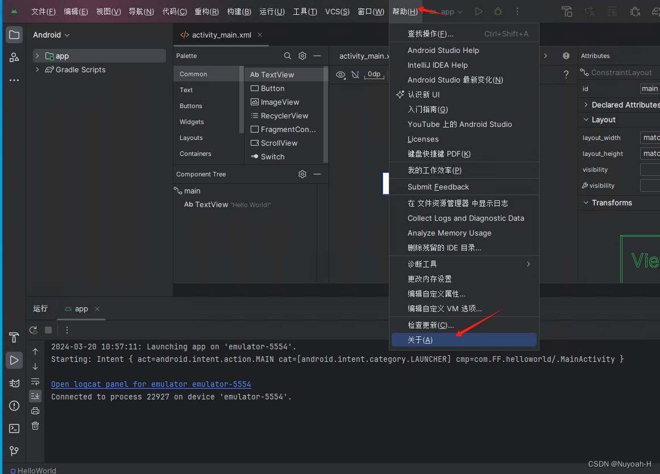Click the id input field
Image resolution: width=660 pixels, height=474 pixels.
tap(649, 88)
